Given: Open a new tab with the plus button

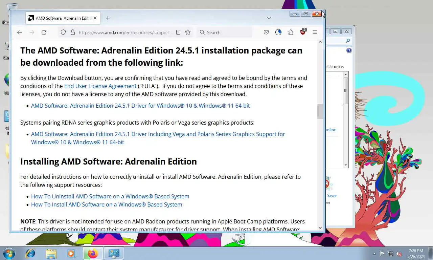Looking at the screenshot, I should pyautogui.click(x=108, y=18).
